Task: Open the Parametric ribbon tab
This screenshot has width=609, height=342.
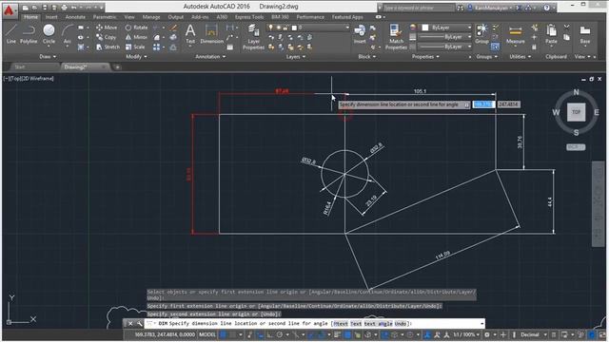Action: click(x=105, y=17)
